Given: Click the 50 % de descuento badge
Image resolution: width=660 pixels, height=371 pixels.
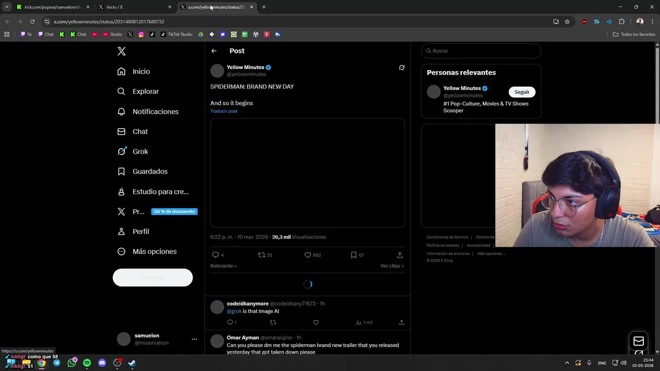Looking at the screenshot, I should tap(174, 212).
